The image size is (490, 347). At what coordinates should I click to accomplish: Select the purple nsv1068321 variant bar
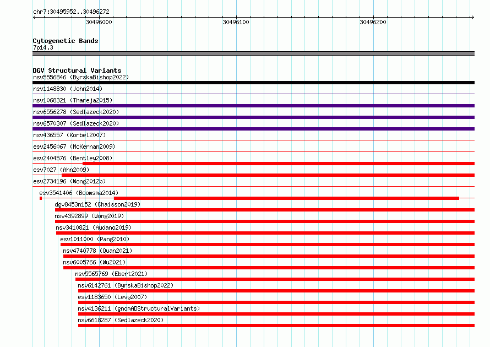253,106
